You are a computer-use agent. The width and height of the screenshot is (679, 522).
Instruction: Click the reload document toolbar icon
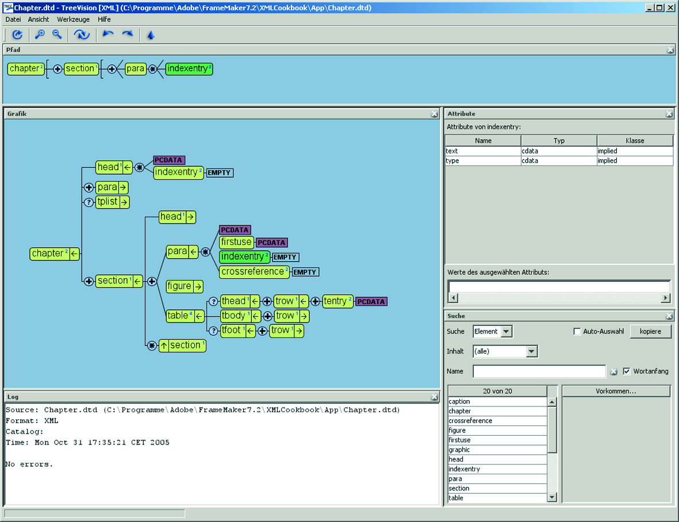pyautogui.click(x=17, y=35)
